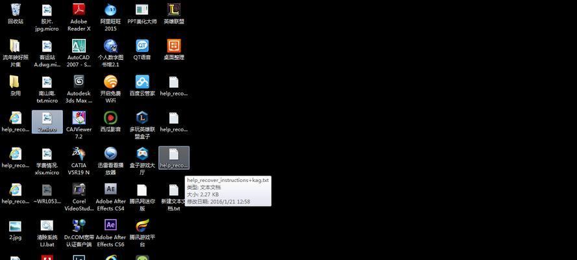
Task: Select help_reco IE file beside 2.micro
Action: click(x=16, y=122)
